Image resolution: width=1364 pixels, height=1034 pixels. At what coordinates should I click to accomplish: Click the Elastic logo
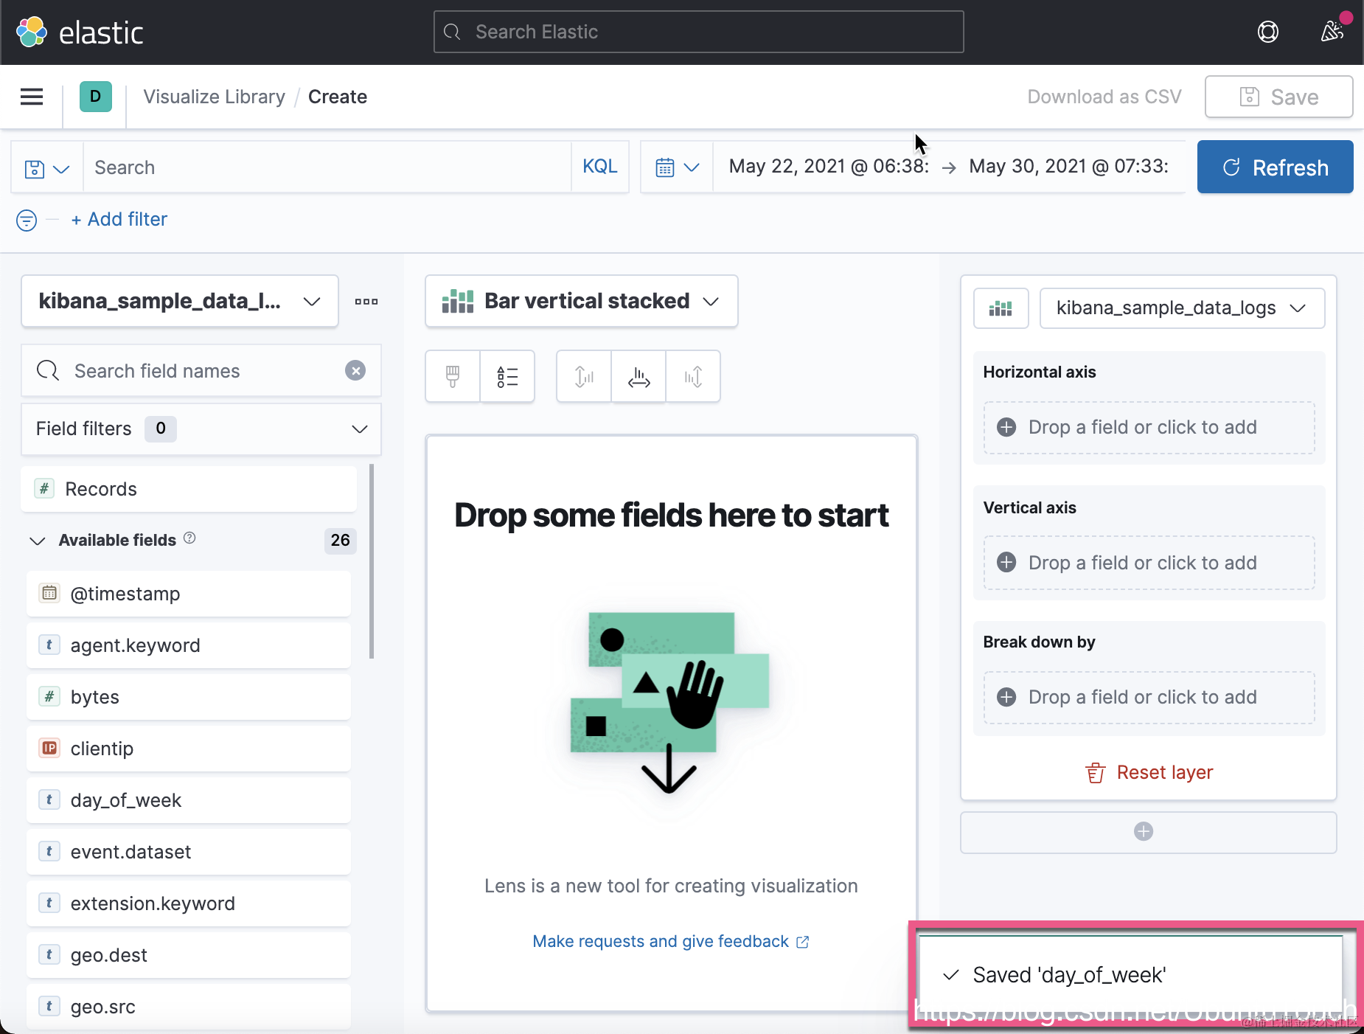pos(80,32)
